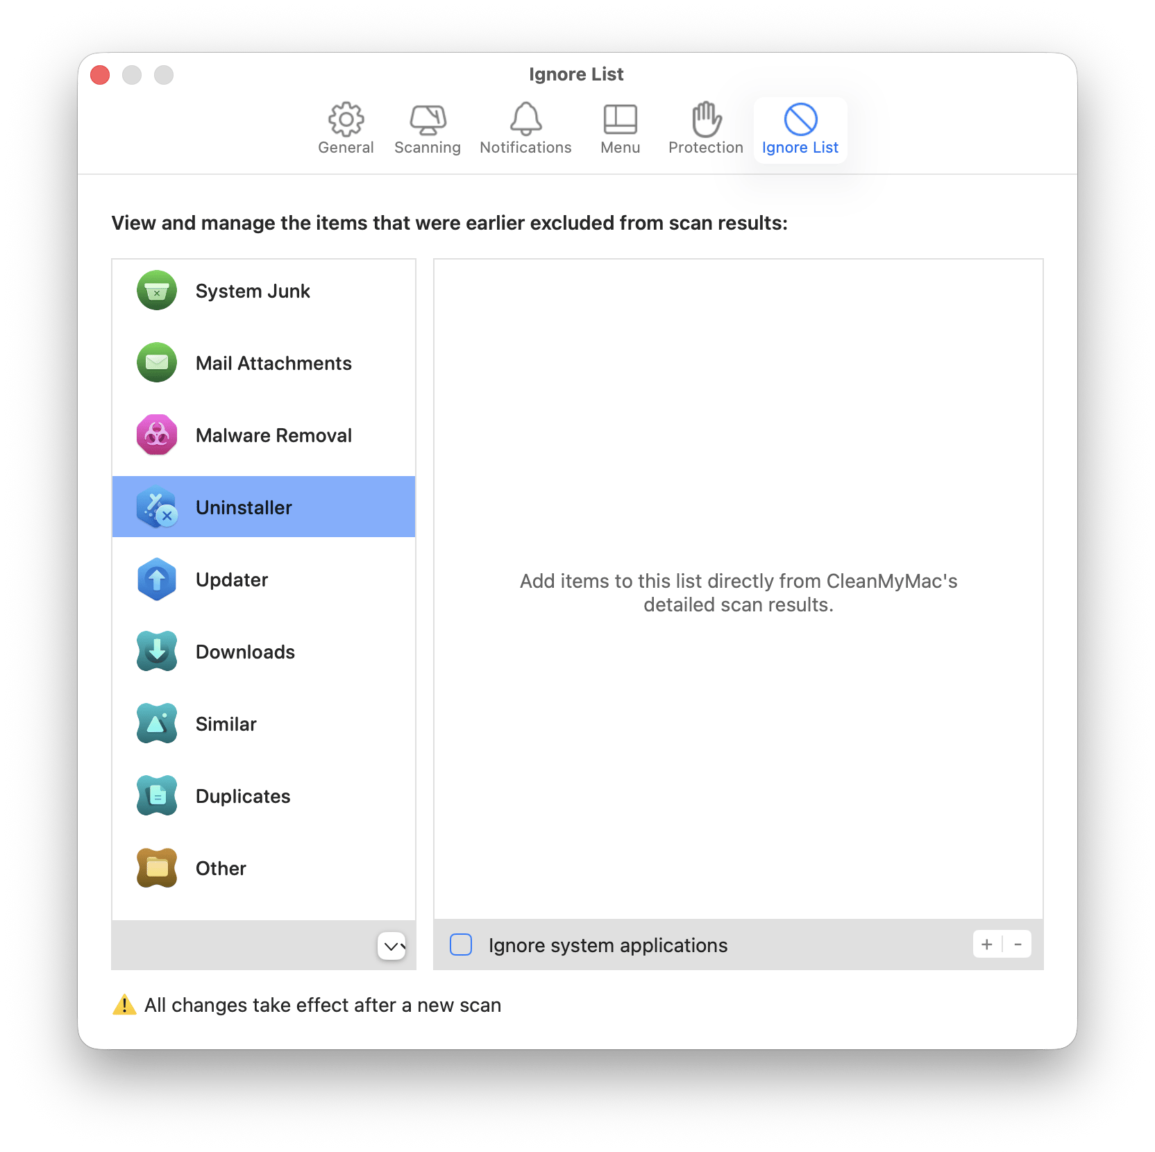1155x1152 pixels.
Task: Select the Duplicates category icon
Action: pos(156,796)
